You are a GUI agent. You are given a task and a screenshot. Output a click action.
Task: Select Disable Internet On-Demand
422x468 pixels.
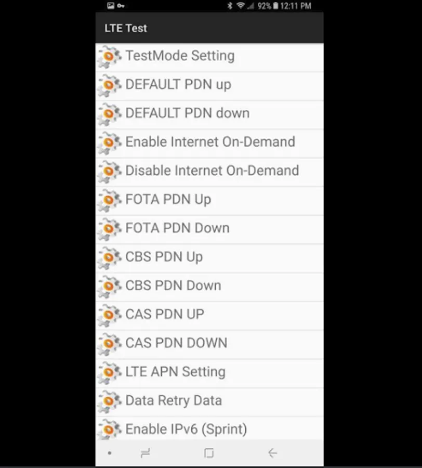click(x=212, y=171)
